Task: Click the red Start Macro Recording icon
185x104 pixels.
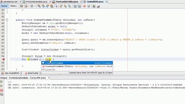Action: click(x=84, y=6)
